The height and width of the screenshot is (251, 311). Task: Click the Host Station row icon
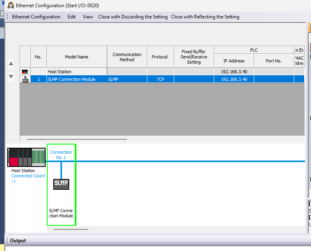coord(25,72)
